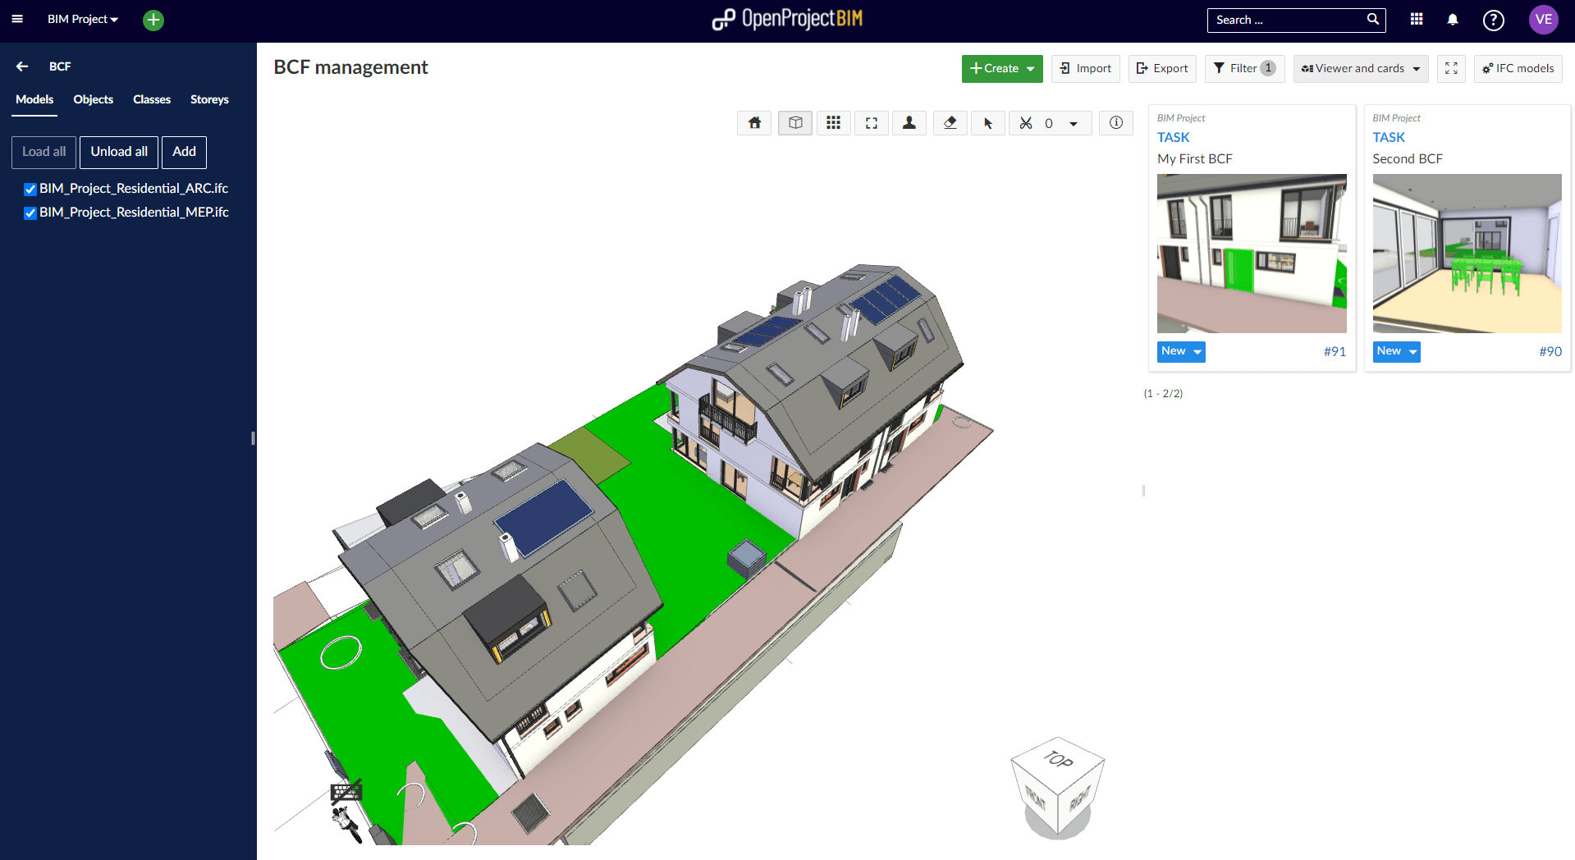This screenshot has height=860, width=1575.
Task: Switch to the Storeys tab
Action: (x=209, y=99)
